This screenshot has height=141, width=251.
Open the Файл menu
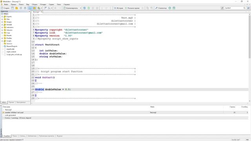coord(6,4)
